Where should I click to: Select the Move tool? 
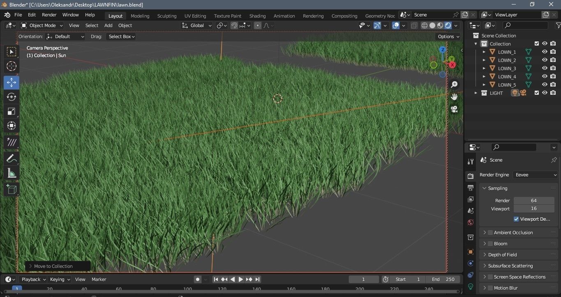12,82
